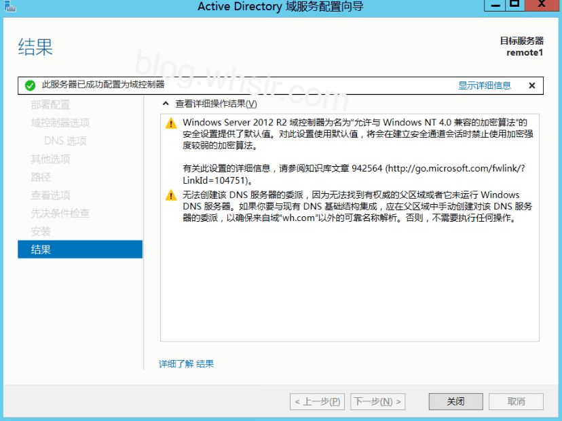The width and height of the screenshot is (562, 421).
Task: Maximize the wizard window
Action: pos(515,5)
